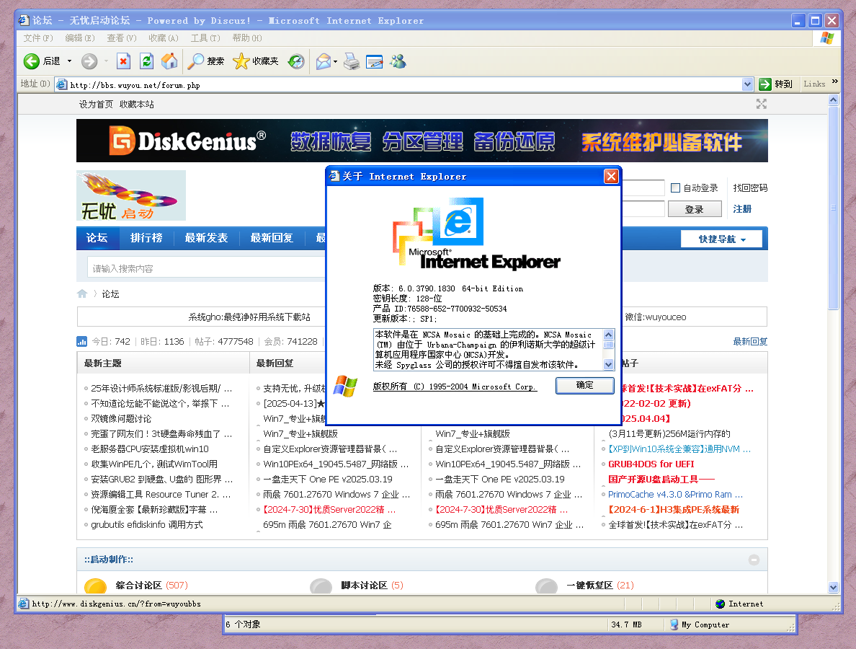Expand the address bar dropdown arrow
856x649 pixels.
click(748, 84)
